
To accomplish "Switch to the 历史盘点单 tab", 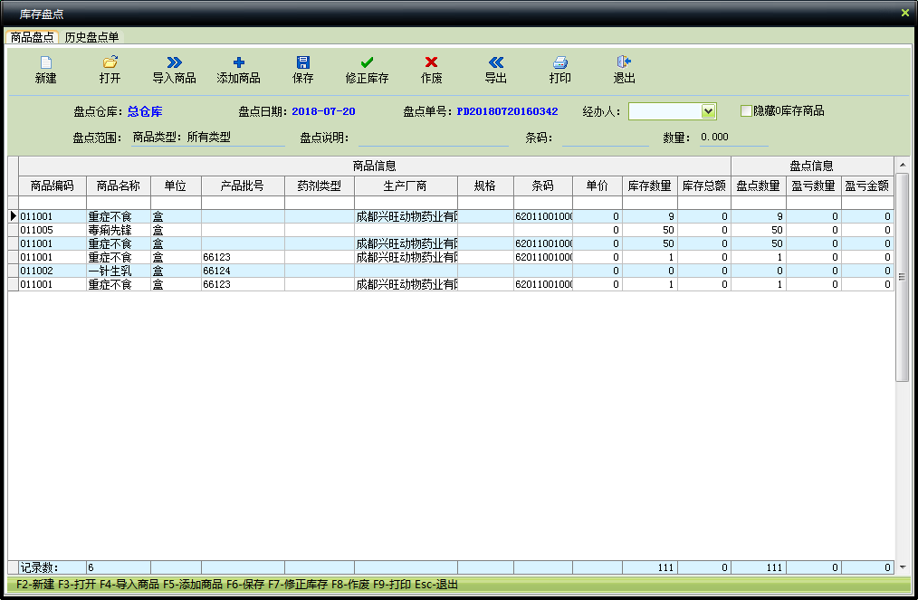I will (x=92, y=37).
